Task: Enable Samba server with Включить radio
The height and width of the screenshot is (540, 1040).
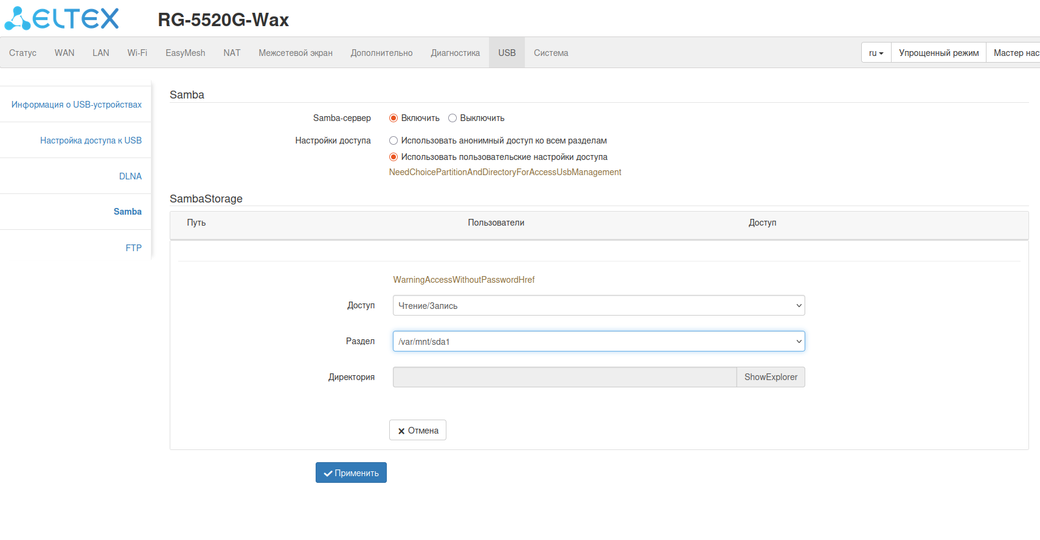Action: (x=393, y=118)
